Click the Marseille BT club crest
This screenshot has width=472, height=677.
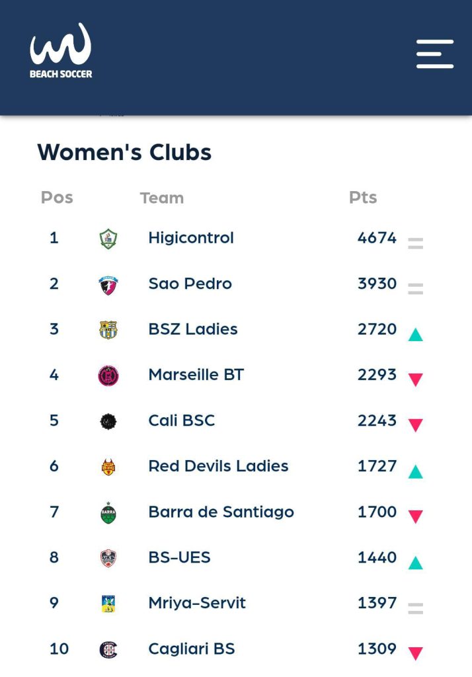pyautogui.click(x=108, y=376)
